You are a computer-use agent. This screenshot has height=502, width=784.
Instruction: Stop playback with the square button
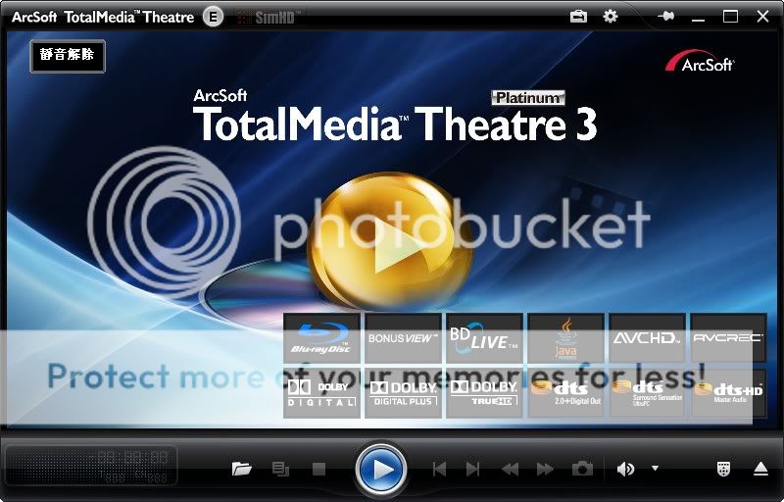318,469
